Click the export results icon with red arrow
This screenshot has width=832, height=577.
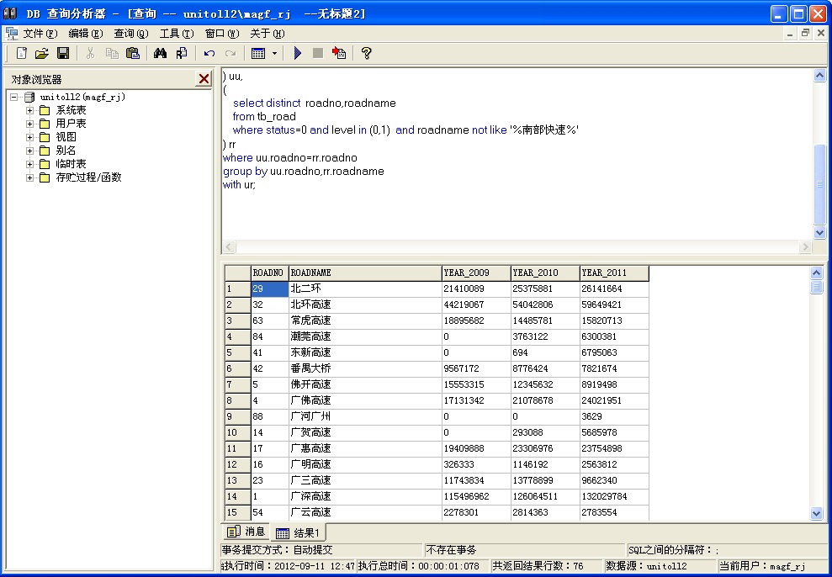click(339, 53)
